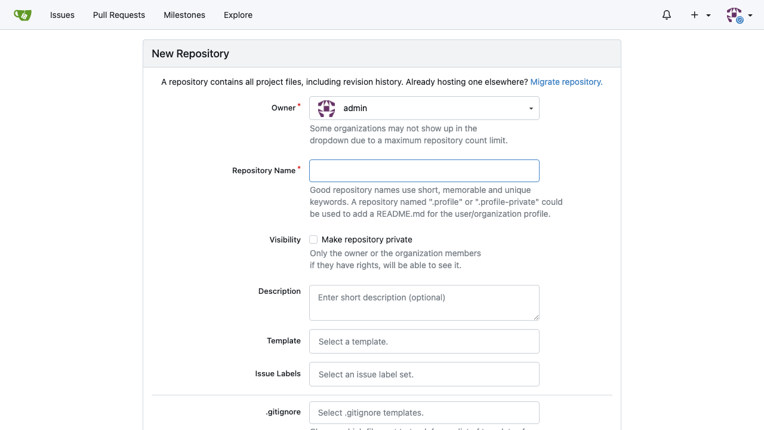This screenshot has height=430, width=764.
Task: Click the Issue Labels label
Action: pyautogui.click(x=278, y=374)
